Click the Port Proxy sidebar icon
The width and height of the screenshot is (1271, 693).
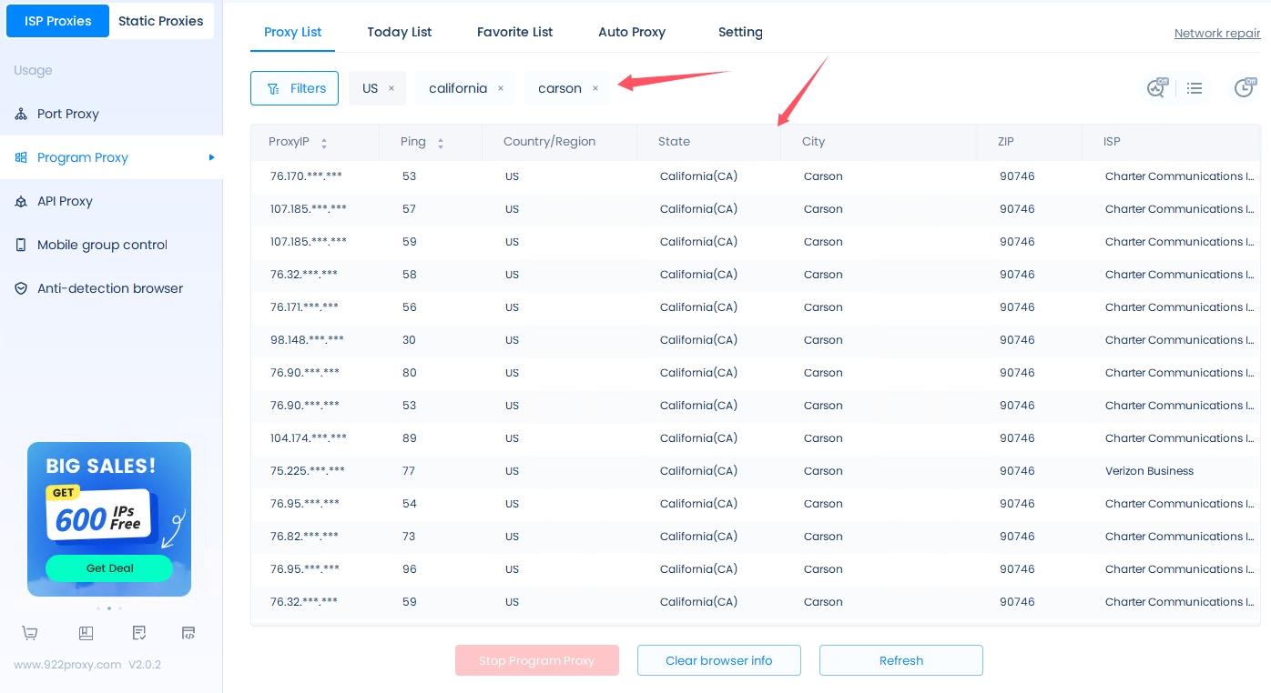(21, 114)
